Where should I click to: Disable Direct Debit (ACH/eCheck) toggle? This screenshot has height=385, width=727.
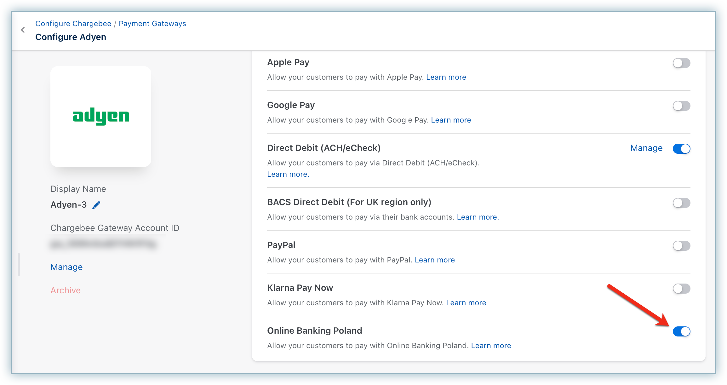(681, 149)
